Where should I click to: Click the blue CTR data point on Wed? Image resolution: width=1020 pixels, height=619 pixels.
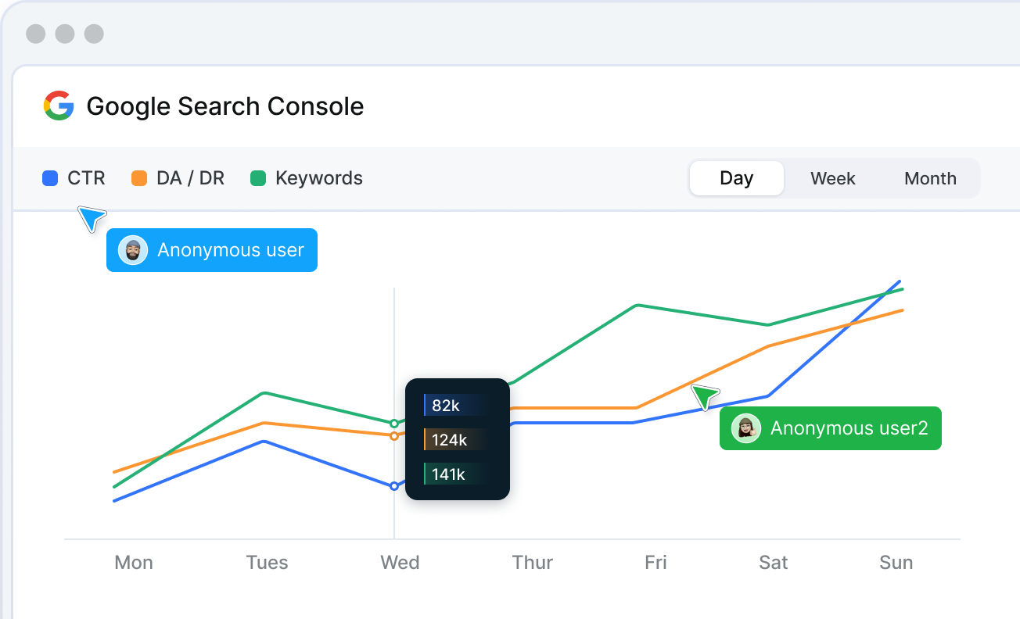(x=394, y=486)
